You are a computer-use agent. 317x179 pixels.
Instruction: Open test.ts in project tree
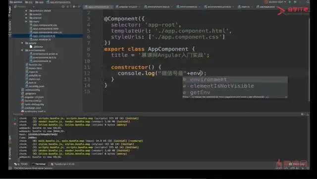31,83
